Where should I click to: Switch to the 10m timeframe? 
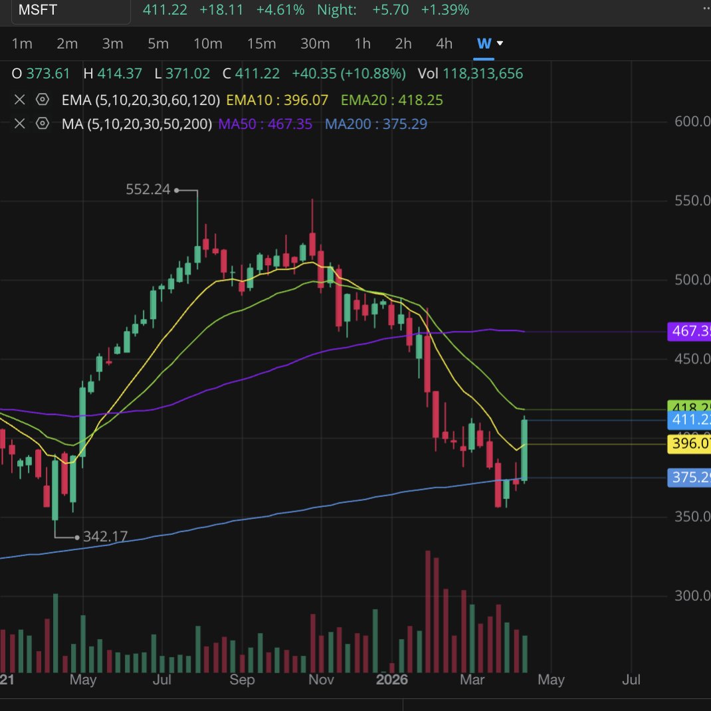click(208, 44)
